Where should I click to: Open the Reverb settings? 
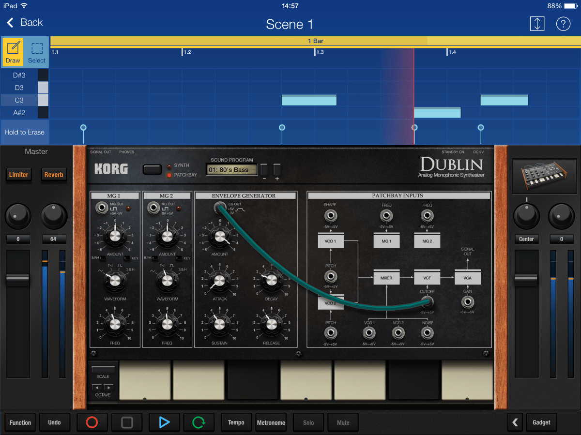click(x=54, y=175)
